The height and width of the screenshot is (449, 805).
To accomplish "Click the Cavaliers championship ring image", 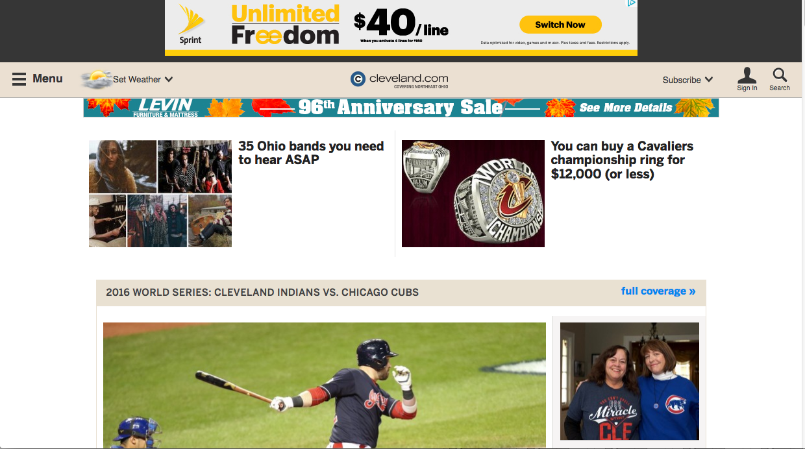I will pyautogui.click(x=473, y=193).
